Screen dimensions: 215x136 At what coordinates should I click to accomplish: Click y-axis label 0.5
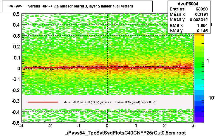coord(16,14)
